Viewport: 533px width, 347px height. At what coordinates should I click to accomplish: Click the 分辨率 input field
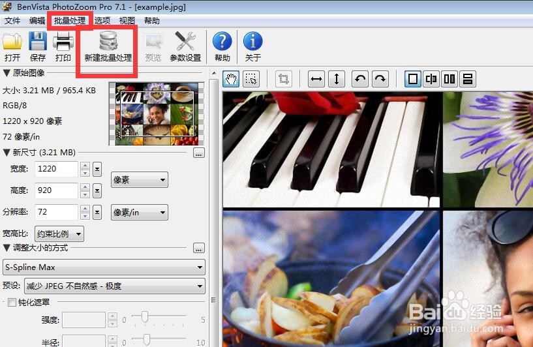click(x=56, y=212)
